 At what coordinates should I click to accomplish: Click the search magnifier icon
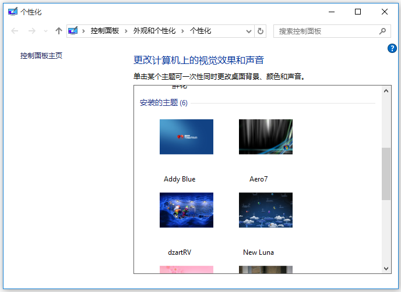pyautogui.click(x=383, y=31)
